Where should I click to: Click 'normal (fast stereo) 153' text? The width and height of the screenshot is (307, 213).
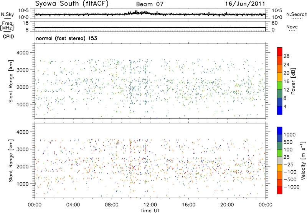tap(66, 38)
